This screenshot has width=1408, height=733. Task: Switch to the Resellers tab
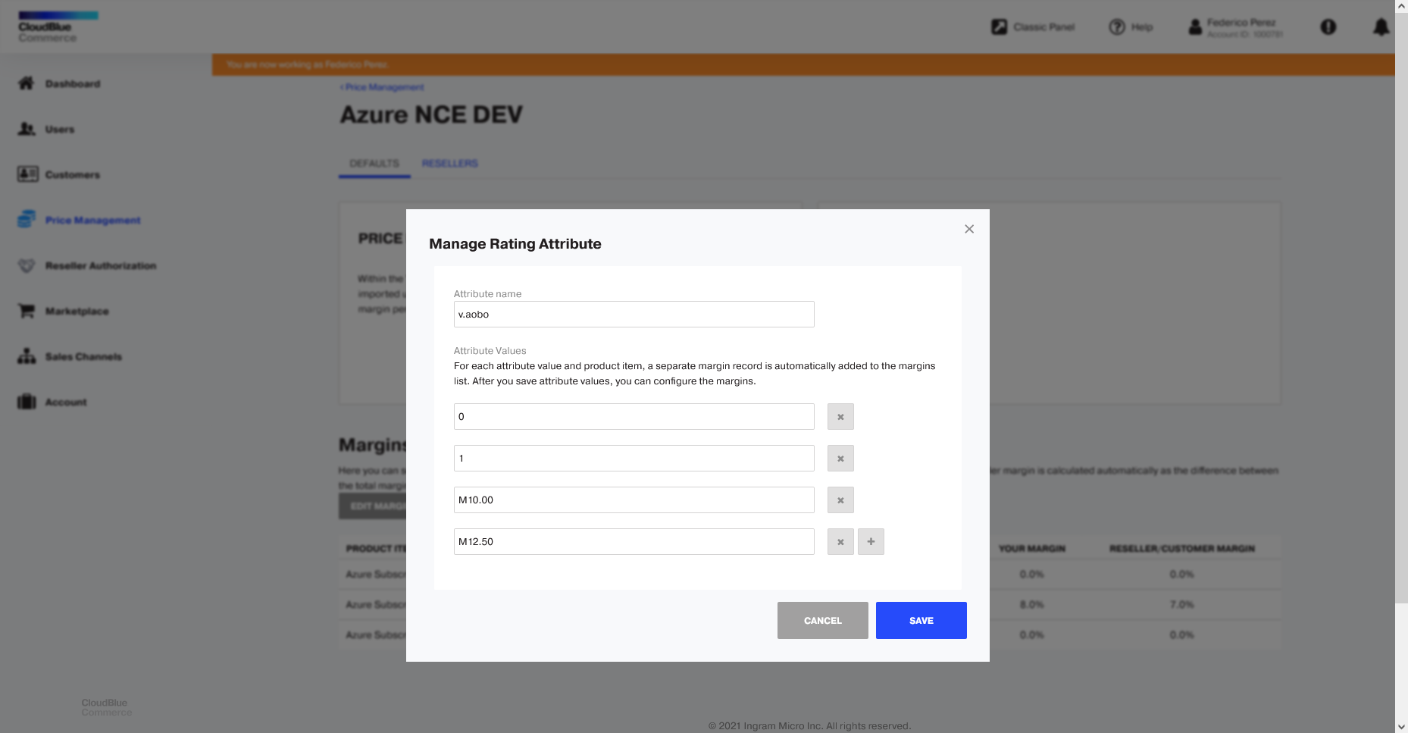[x=450, y=164]
